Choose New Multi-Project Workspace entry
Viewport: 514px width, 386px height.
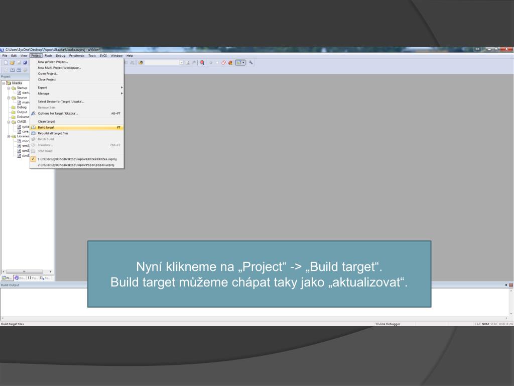tap(77, 68)
